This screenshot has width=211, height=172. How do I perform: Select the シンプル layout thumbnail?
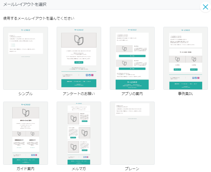point(25,58)
